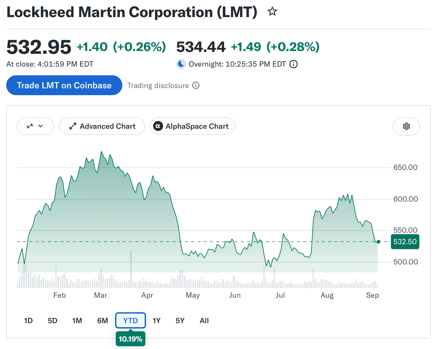Click the overnight price info icon
437x349 pixels.
[x=294, y=64]
